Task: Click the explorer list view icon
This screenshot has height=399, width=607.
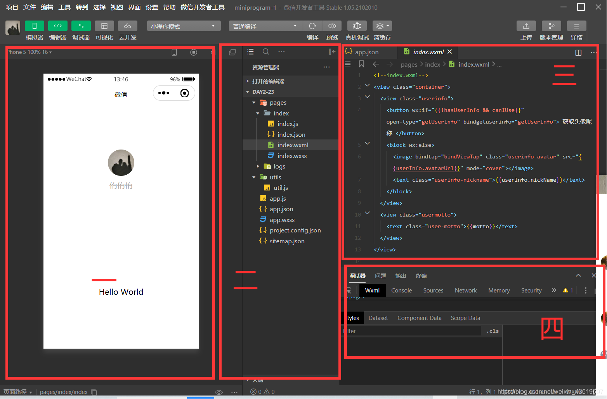Action: coord(250,52)
